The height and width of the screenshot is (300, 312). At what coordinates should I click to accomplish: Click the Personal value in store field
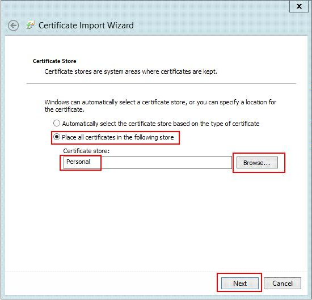point(78,162)
